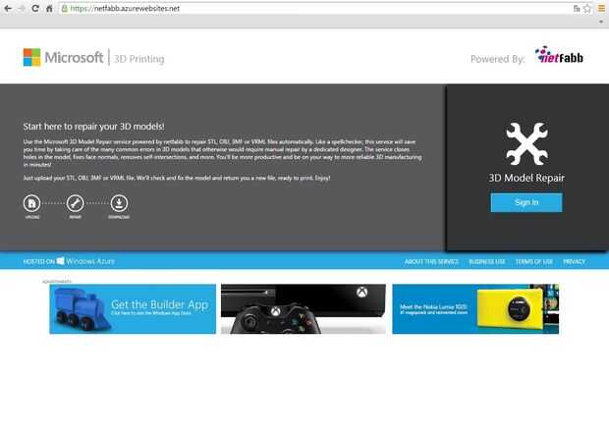Go back using the browser back arrow
The width and height of the screenshot is (609, 435).
8,8
